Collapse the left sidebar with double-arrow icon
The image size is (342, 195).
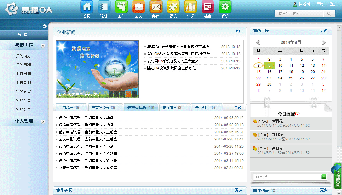(x=44, y=27)
